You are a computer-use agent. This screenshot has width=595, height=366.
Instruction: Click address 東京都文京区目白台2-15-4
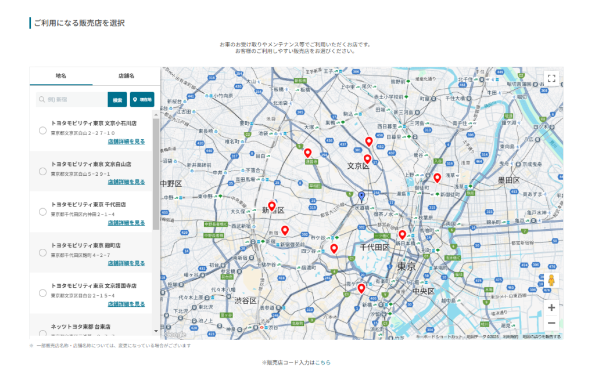click(x=83, y=296)
